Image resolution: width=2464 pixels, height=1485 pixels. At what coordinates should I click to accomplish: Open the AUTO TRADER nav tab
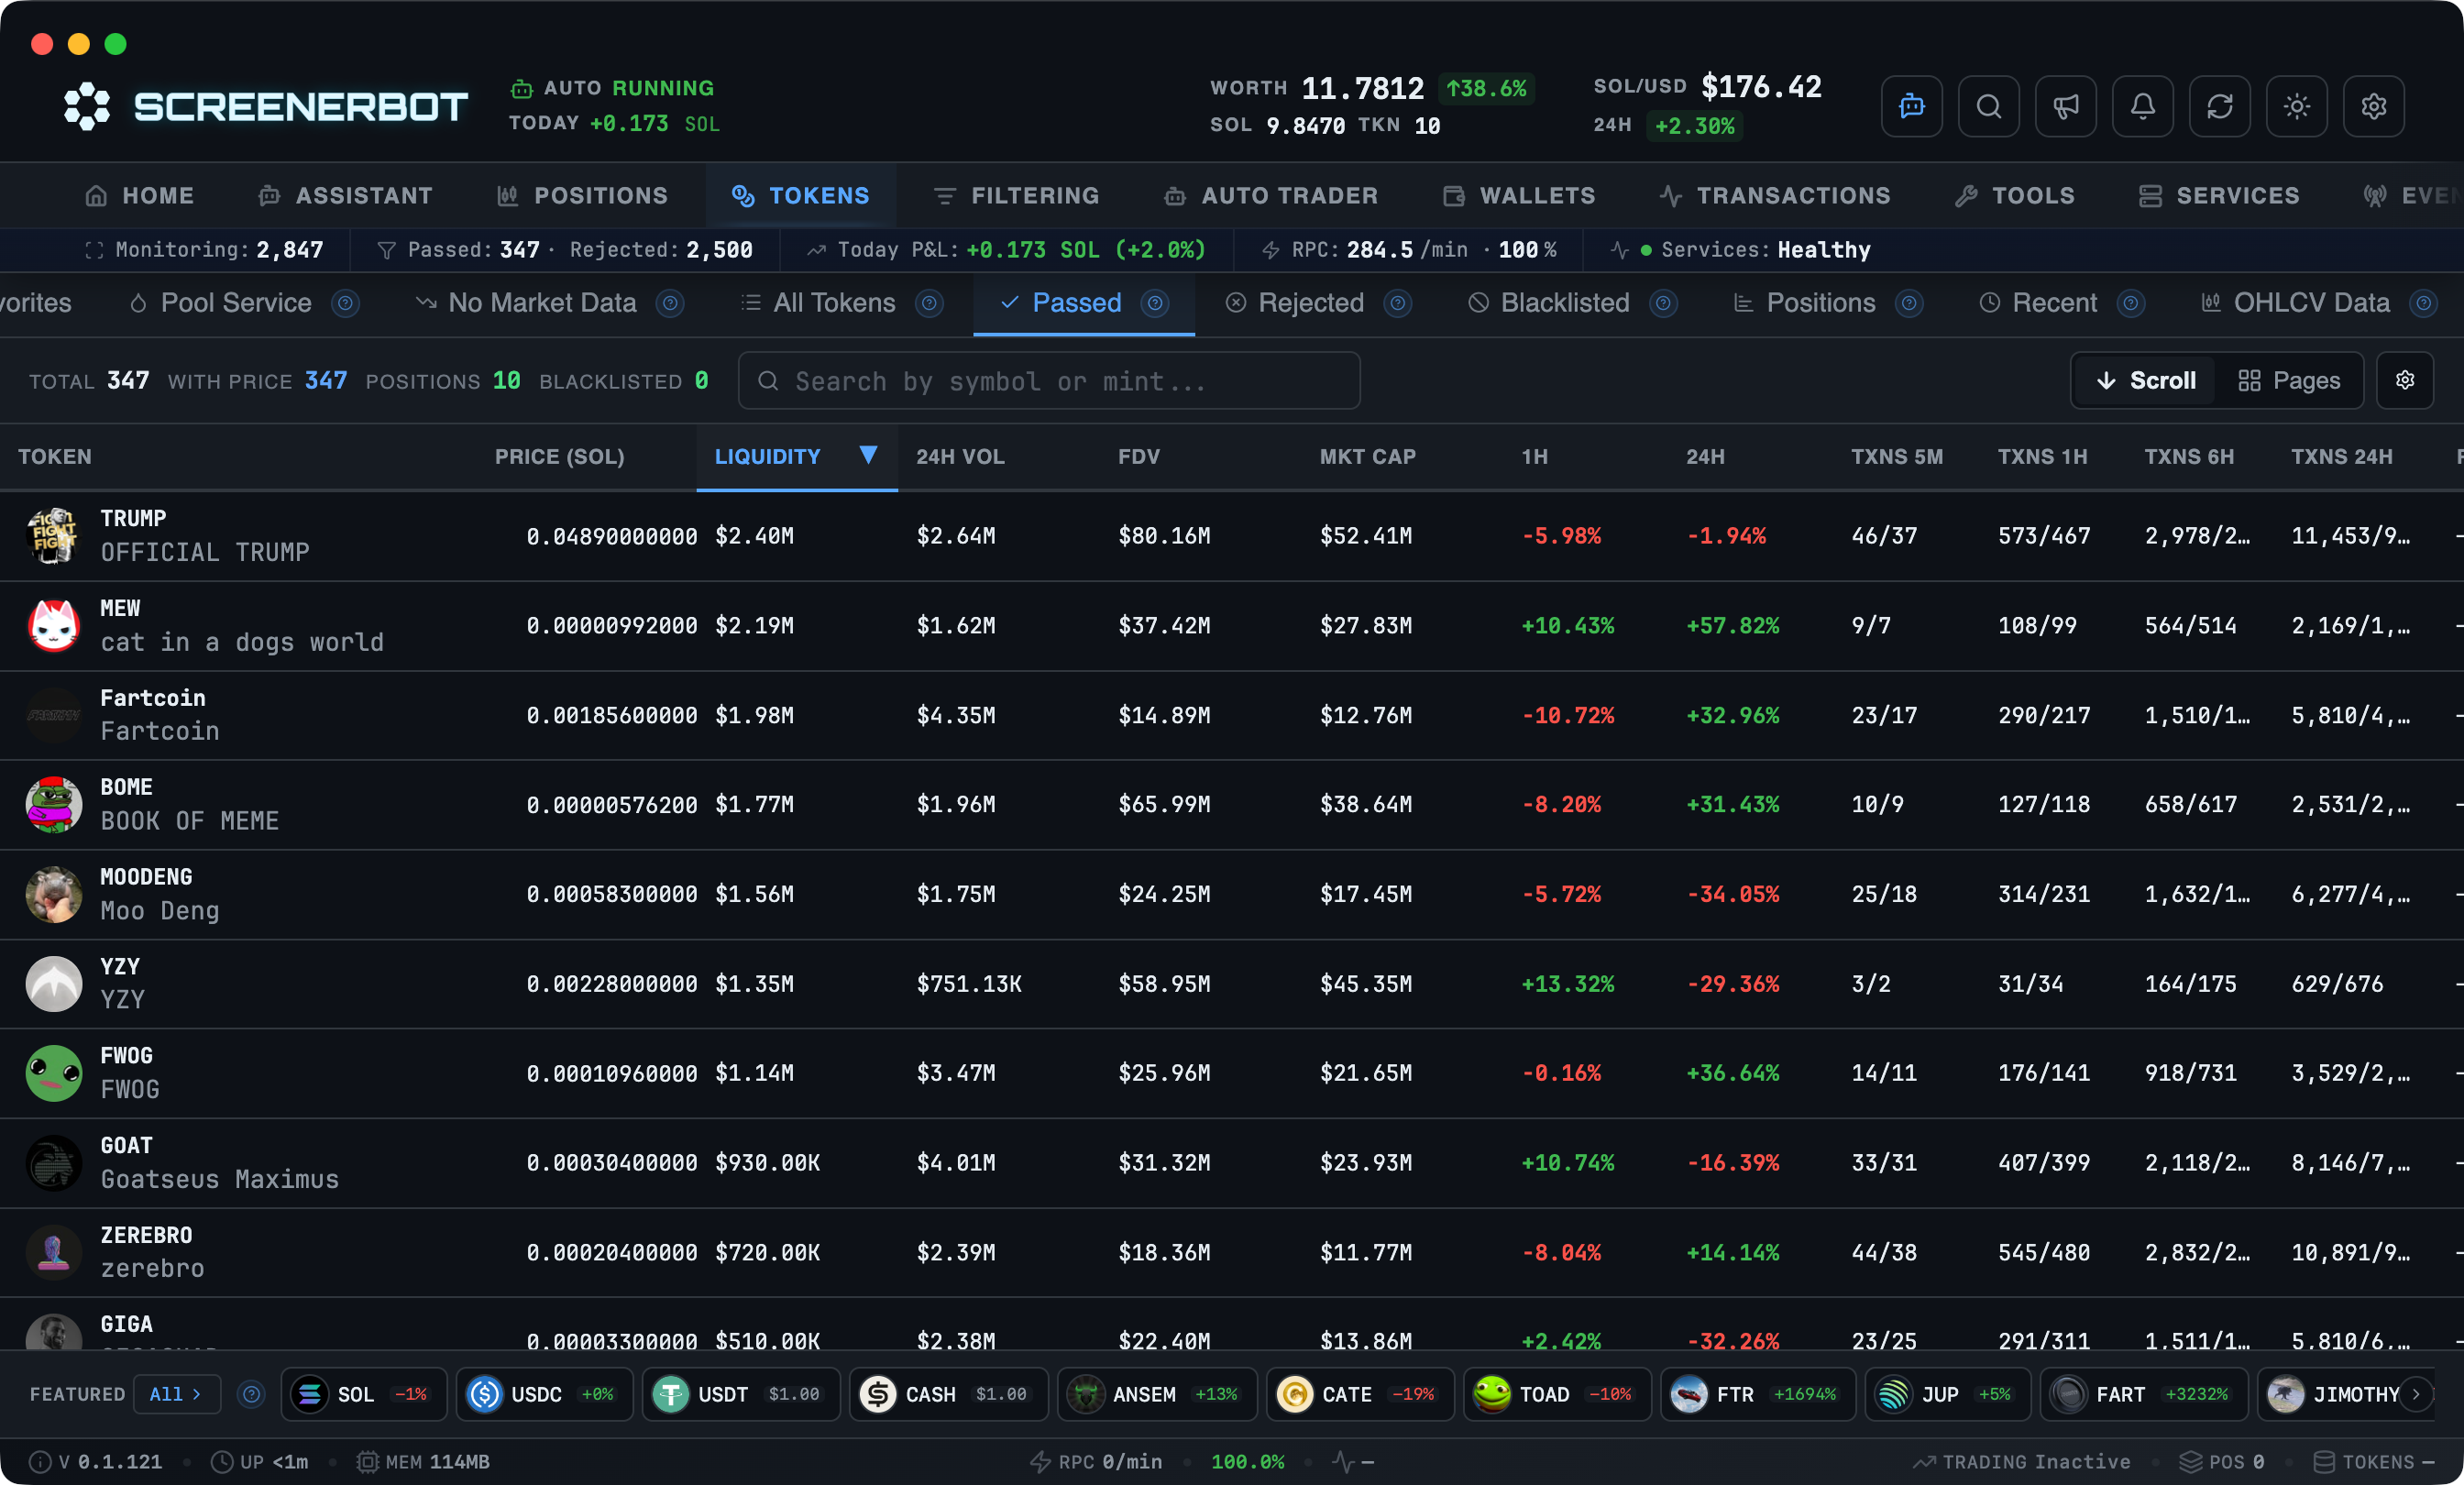point(1270,195)
